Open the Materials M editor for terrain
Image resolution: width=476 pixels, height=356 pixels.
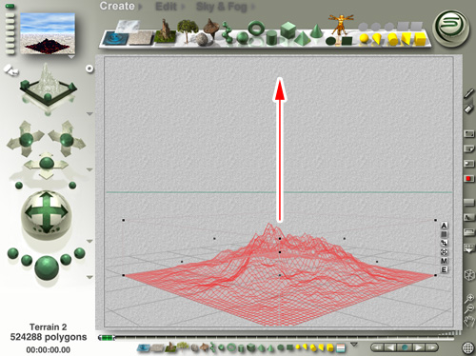click(x=444, y=261)
